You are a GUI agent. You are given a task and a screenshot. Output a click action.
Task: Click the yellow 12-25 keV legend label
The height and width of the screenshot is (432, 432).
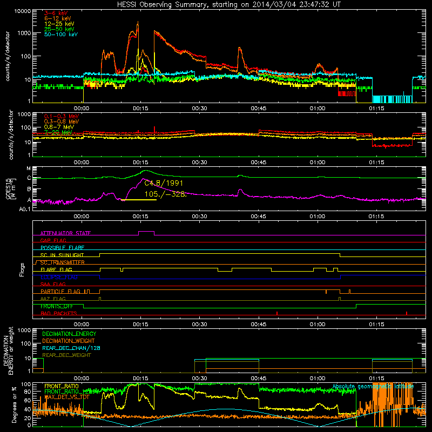59,24
